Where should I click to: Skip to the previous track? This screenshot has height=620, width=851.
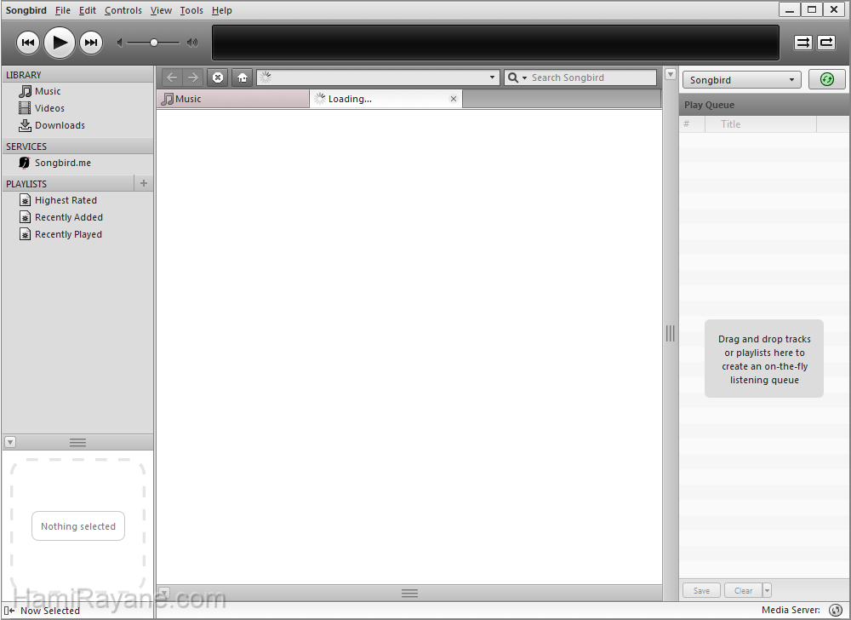[x=28, y=43]
